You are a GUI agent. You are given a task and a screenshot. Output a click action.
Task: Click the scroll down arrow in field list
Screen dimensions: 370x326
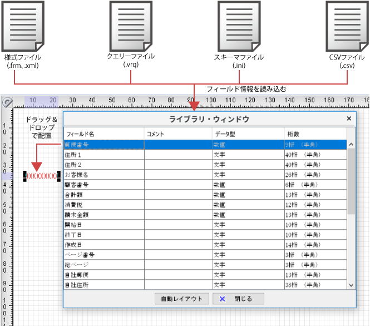coord(351,285)
